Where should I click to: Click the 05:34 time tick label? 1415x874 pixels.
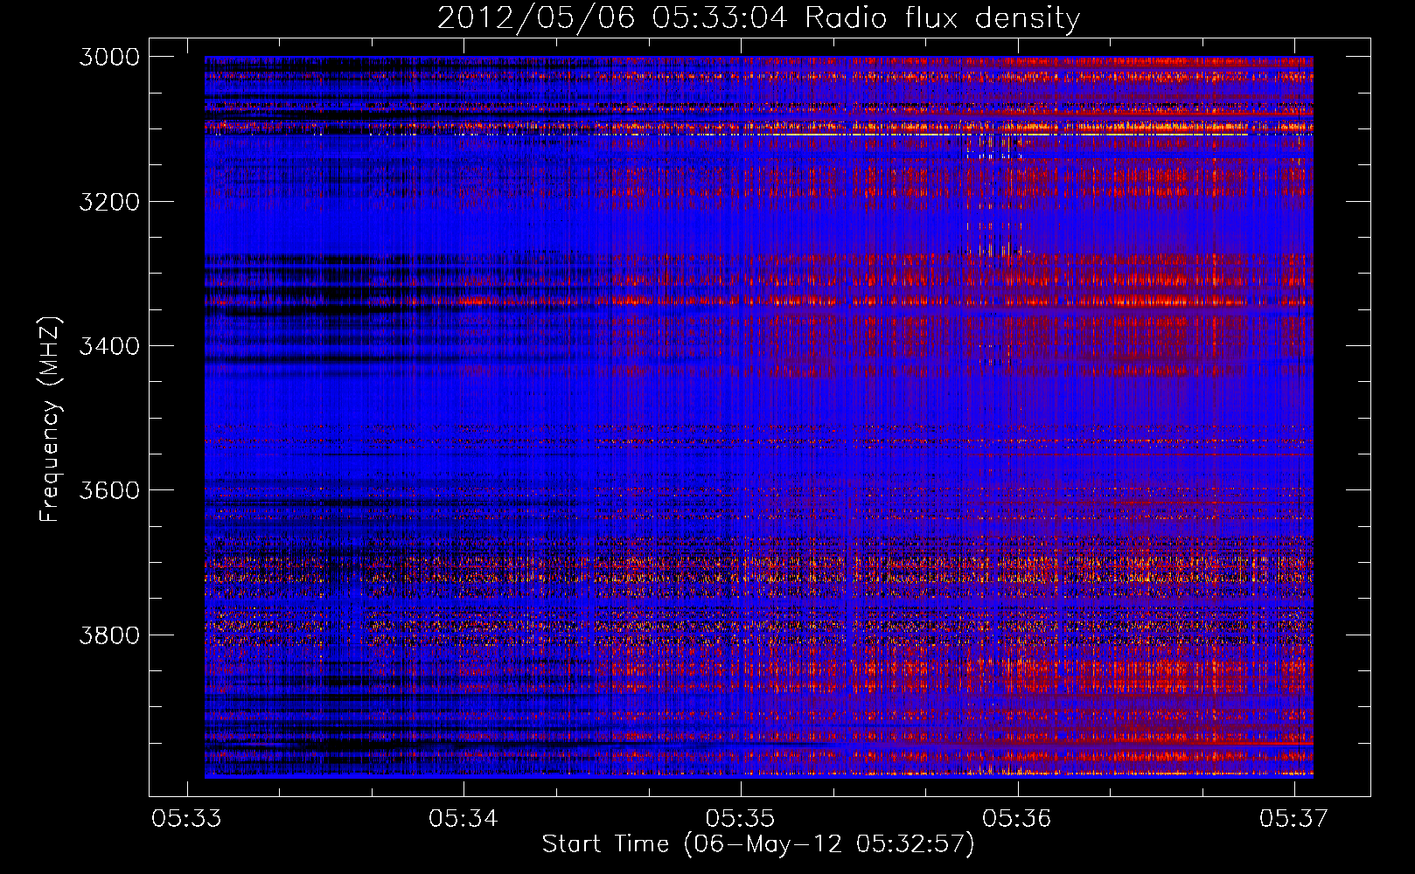[464, 818]
